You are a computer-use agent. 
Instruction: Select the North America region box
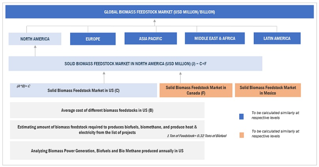35,39
